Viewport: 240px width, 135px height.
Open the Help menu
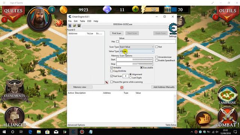pyautogui.click(x=96, y=21)
